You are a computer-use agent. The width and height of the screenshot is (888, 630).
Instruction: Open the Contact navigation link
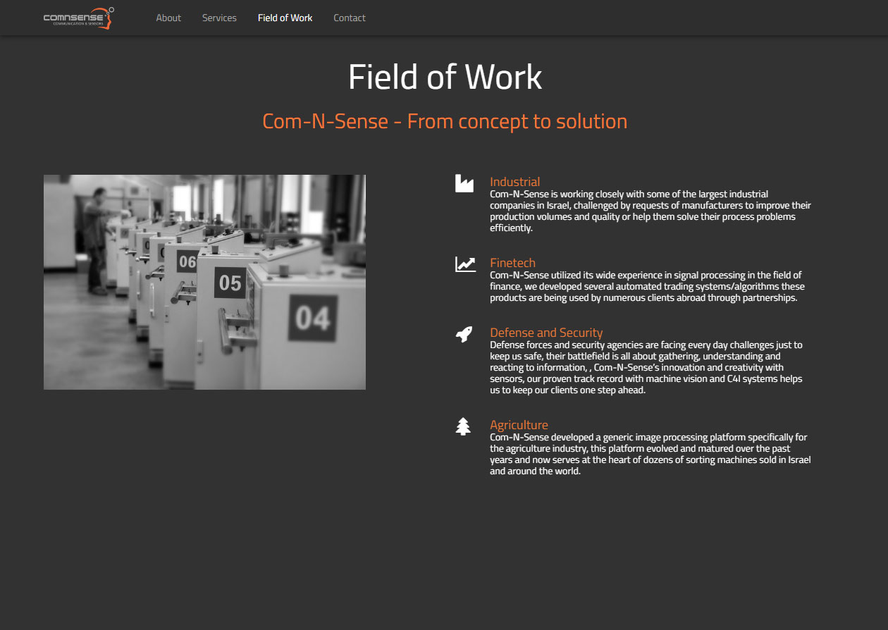pos(350,18)
